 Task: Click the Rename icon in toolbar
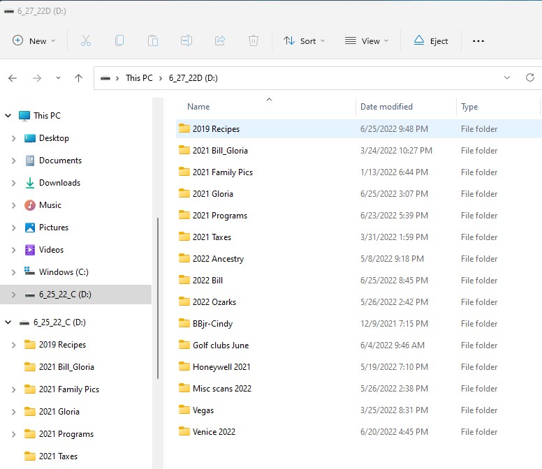click(x=186, y=40)
